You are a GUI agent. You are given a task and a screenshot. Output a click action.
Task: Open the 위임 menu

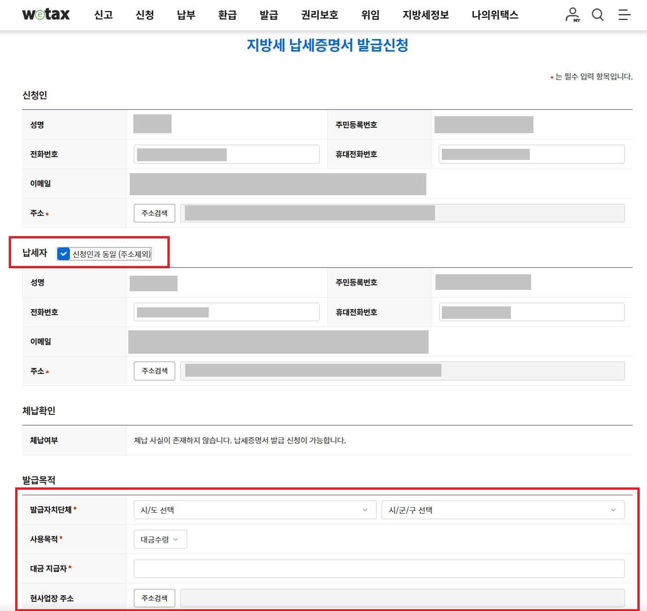pos(370,15)
